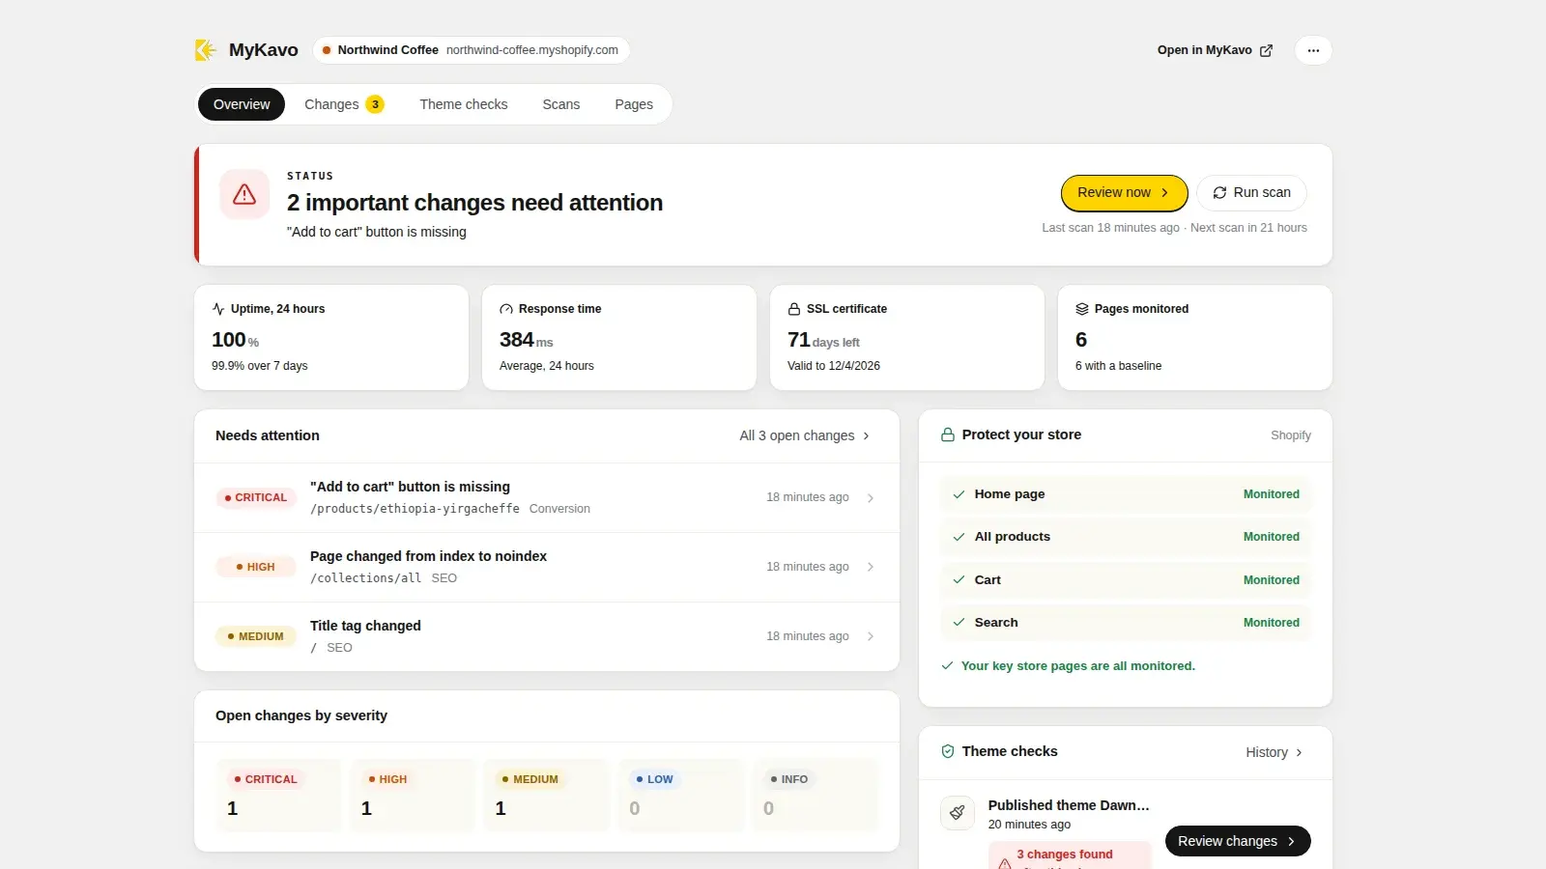Click the checkmark icon beside Search
Screen dimensions: 1546x869
tap(959, 623)
